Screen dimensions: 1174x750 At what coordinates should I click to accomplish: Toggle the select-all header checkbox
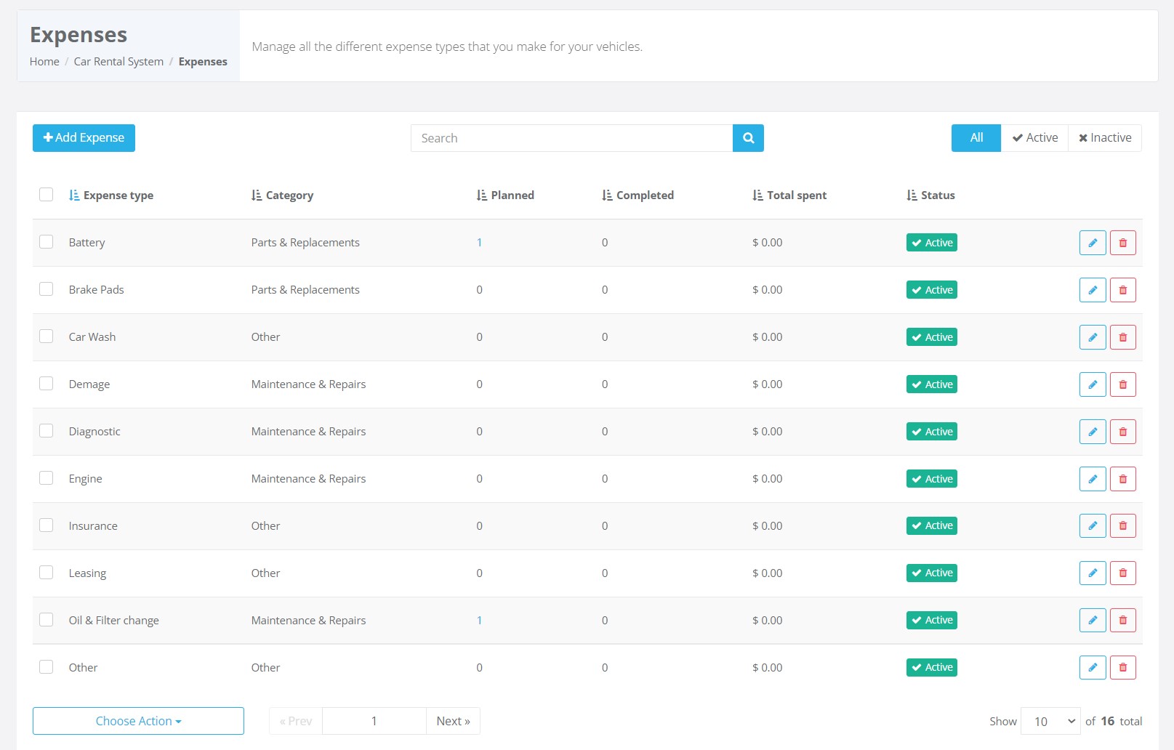[x=46, y=195]
